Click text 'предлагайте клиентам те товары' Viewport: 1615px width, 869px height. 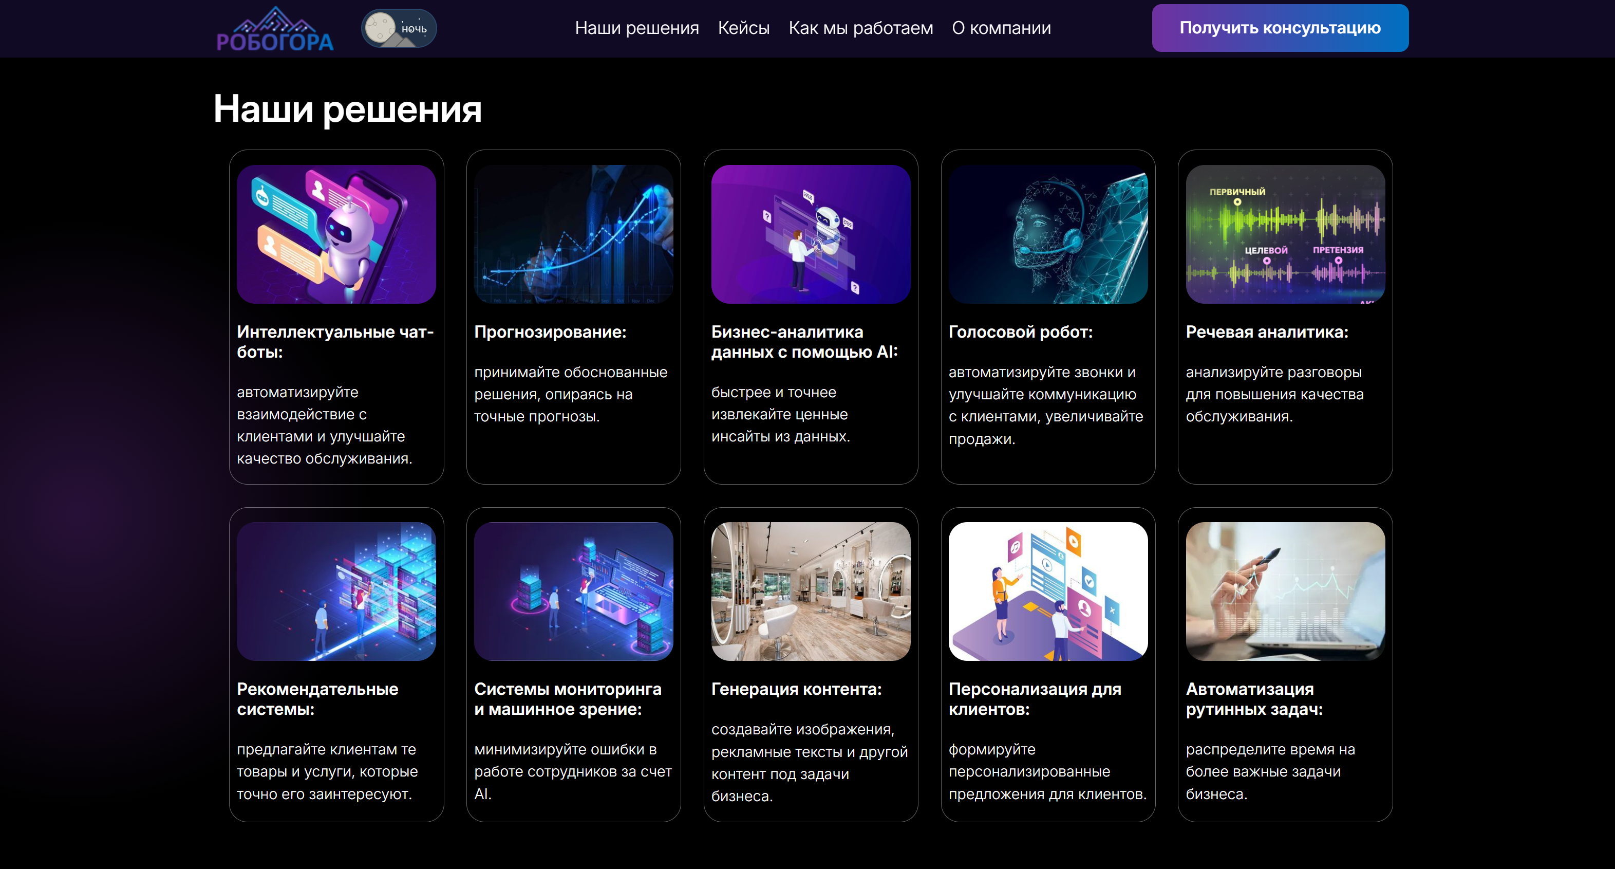coord(327,771)
